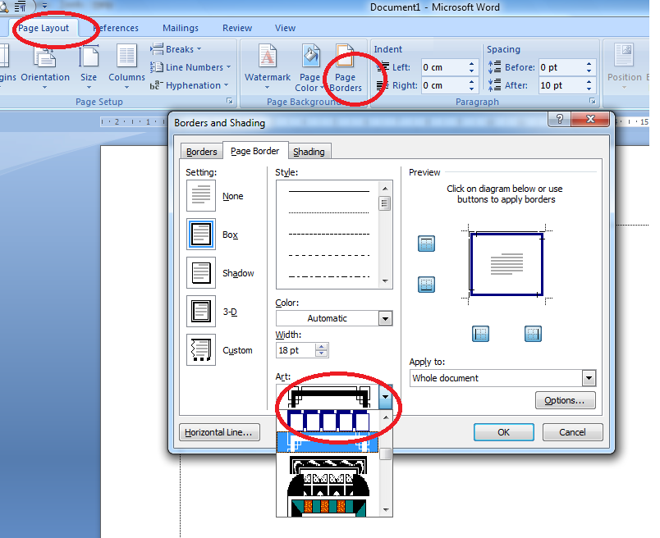Viewport: 660px width, 538px height.
Task: Click the Page Color paint bucket
Action: click(311, 57)
